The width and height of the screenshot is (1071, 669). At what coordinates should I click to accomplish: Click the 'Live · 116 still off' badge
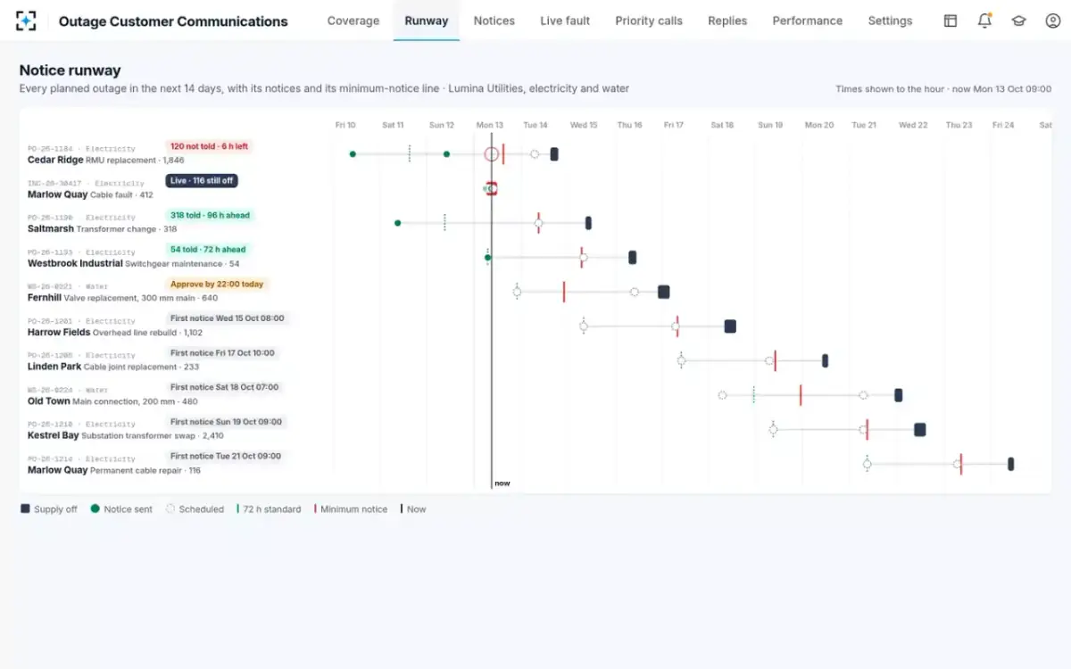click(202, 180)
